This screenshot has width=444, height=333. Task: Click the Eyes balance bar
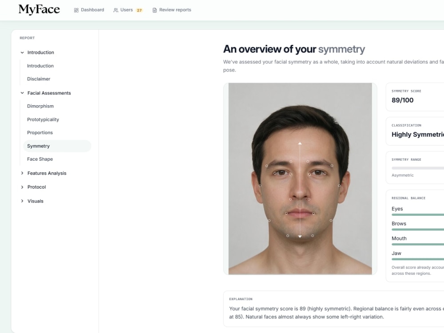tap(418, 214)
